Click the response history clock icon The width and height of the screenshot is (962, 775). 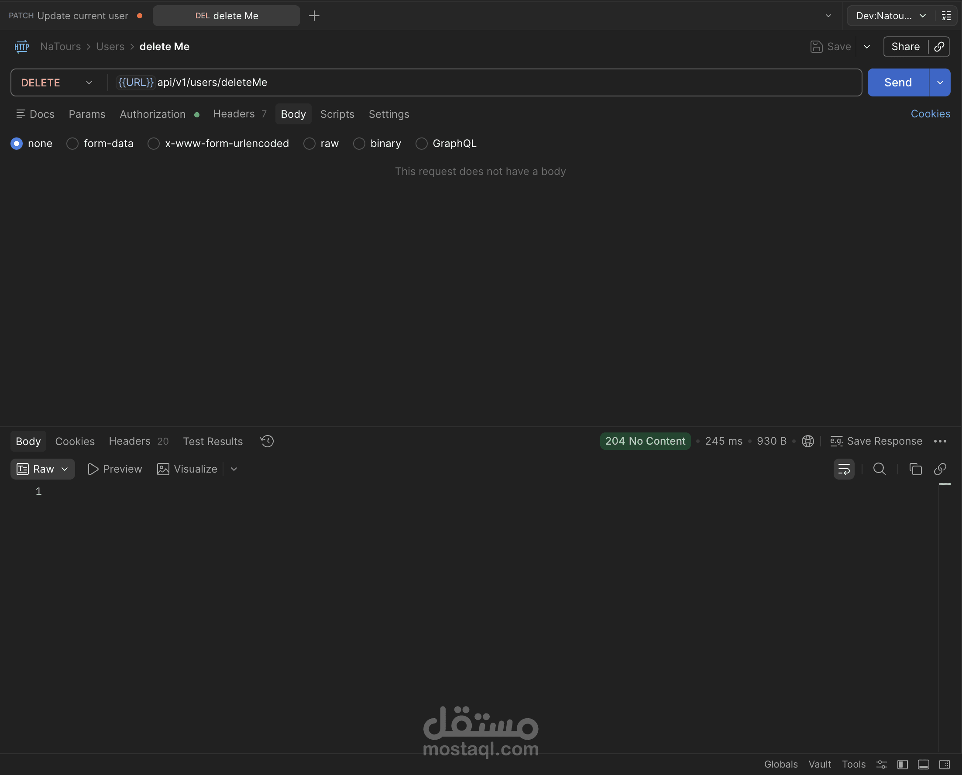(267, 441)
